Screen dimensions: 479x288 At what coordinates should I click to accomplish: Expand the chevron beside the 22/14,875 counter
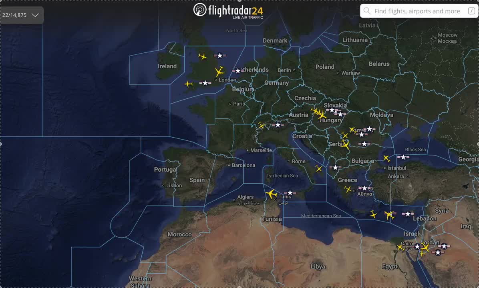pos(35,15)
